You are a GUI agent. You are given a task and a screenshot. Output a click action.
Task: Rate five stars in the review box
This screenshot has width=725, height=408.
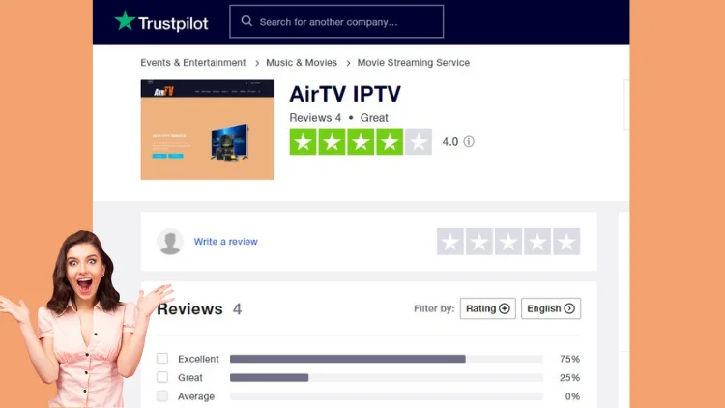pos(566,242)
